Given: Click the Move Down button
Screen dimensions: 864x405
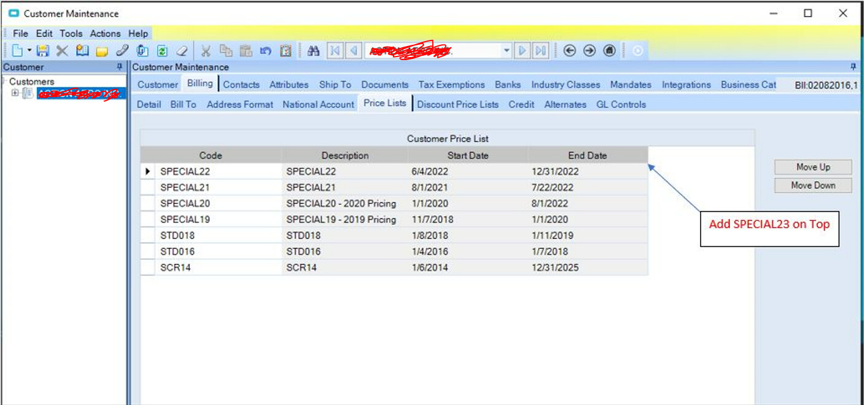Looking at the screenshot, I should point(813,185).
